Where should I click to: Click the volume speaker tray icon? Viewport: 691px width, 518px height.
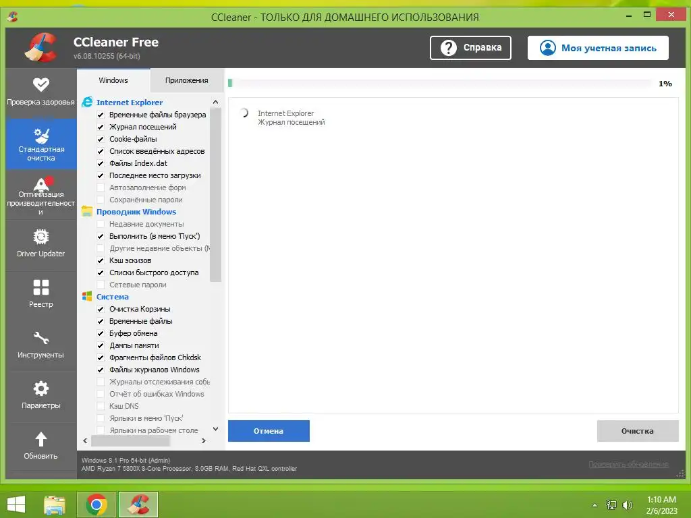click(x=628, y=505)
